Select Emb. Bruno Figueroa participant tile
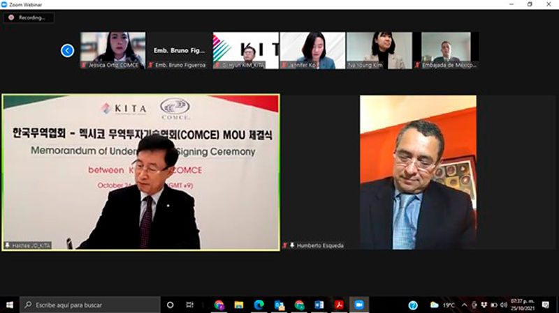The width and height of the screenshot is (559, 313). click(180, 50)
